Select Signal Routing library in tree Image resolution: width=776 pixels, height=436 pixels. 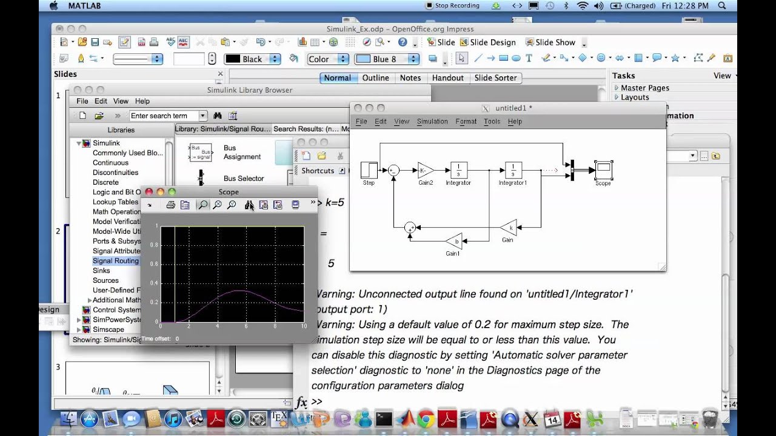pyautogui.click(x=116, y=261)
